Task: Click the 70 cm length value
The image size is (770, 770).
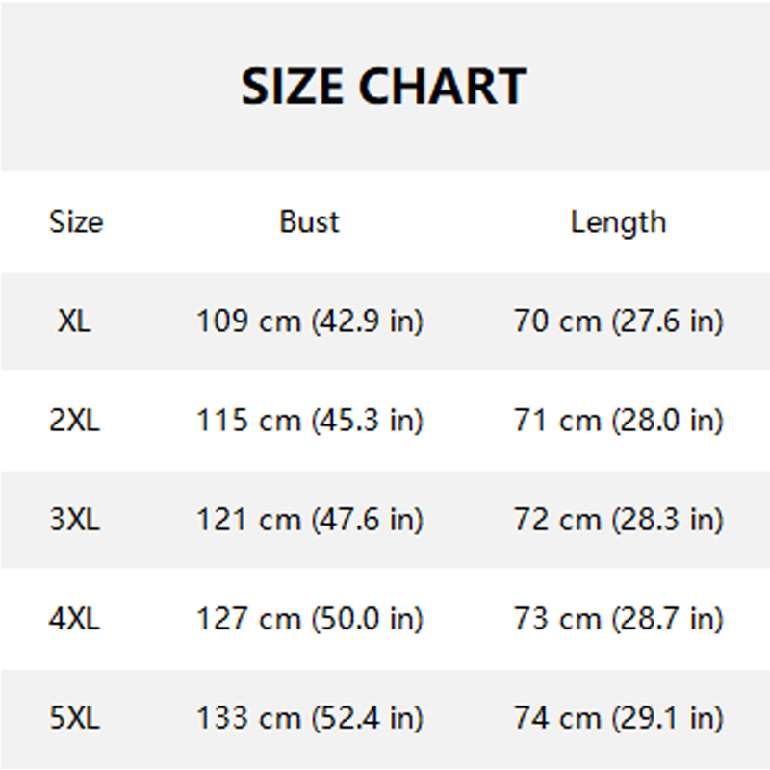Action: [x=556, y=321]
